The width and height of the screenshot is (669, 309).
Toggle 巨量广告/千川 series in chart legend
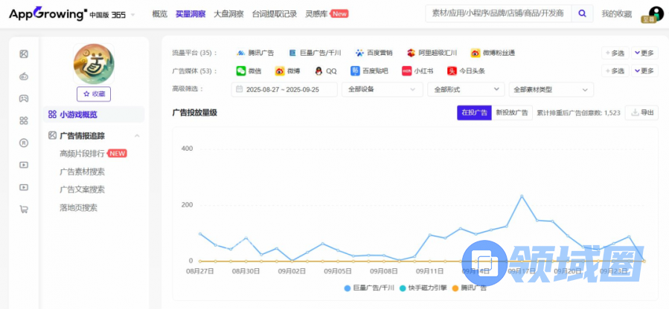369,287
